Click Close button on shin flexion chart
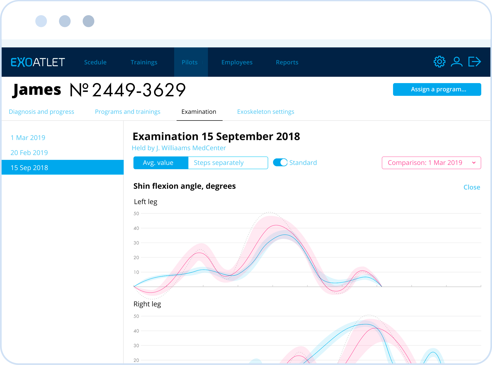Screen dimensions: 492x365 pyautogui.click(x=472, y=187)
